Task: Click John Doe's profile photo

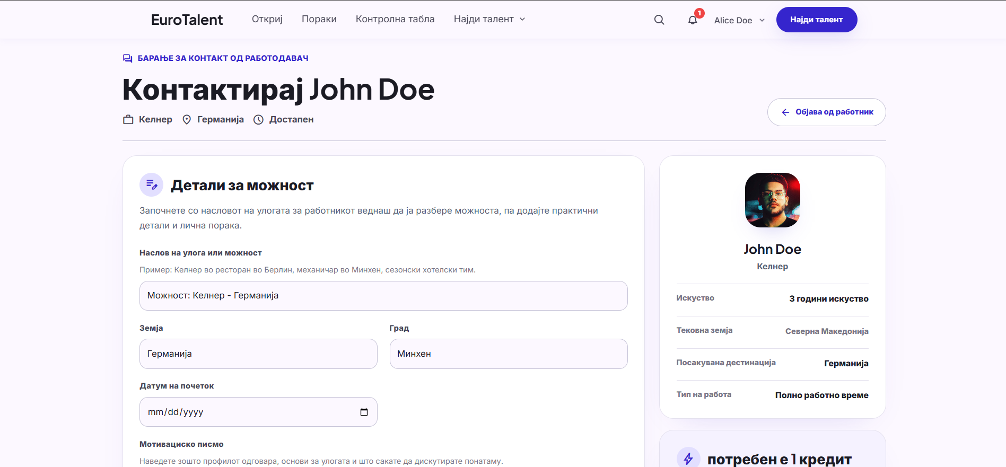Action: tap(773, 200)
